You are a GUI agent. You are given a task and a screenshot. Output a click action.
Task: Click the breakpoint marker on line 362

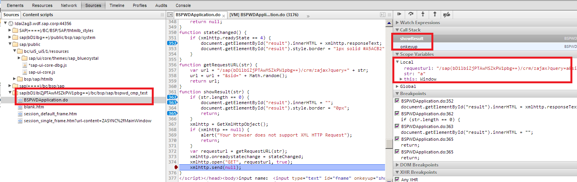[172, 97]
